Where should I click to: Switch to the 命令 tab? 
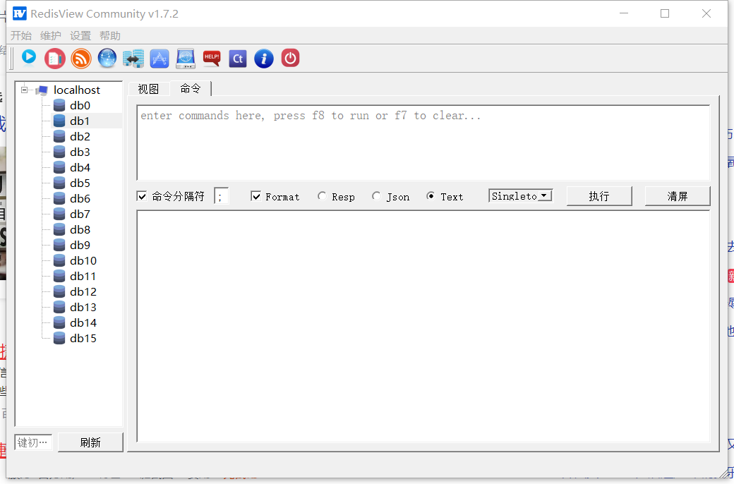191,88
